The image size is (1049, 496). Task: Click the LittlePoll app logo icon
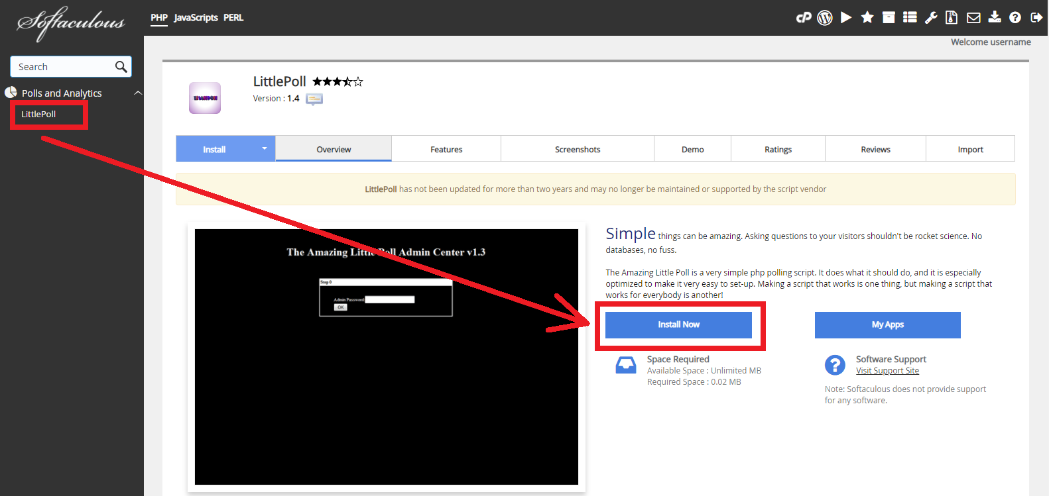click(205, 98)
